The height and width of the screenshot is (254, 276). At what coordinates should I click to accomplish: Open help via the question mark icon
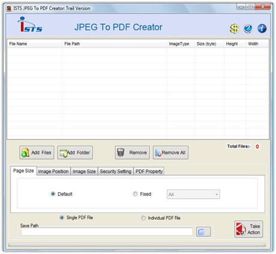point(248,28)
